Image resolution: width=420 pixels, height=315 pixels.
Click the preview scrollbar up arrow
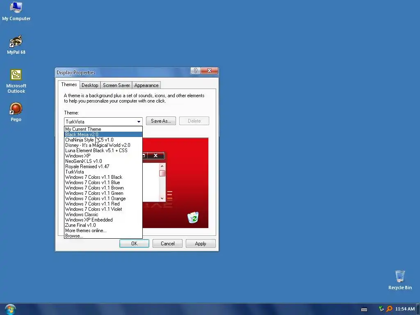click(x=162, y=167)
